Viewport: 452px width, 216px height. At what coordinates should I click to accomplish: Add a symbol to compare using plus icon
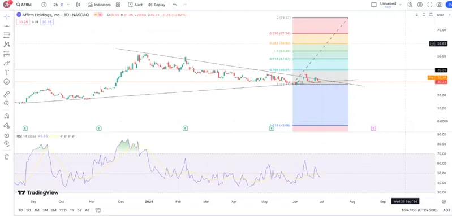(x=44, y=5)
